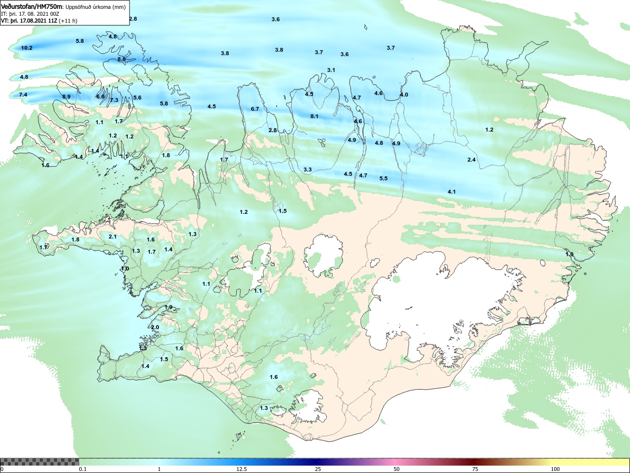630x473 pixels.
Task: Pick the 8.1 precipitation label
Action: (x=315, y=116)
